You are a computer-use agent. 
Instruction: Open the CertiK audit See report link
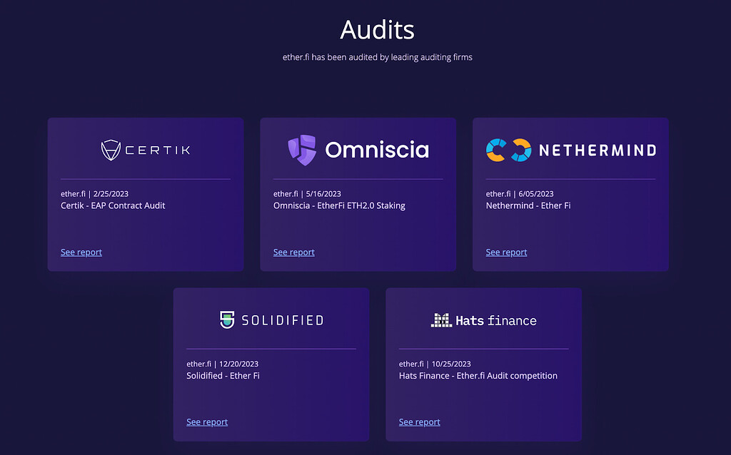[81, 252]
